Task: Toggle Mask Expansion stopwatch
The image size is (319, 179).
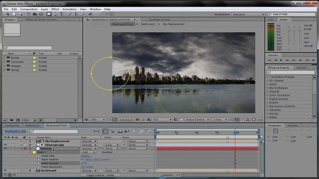Action: [39, 167]
